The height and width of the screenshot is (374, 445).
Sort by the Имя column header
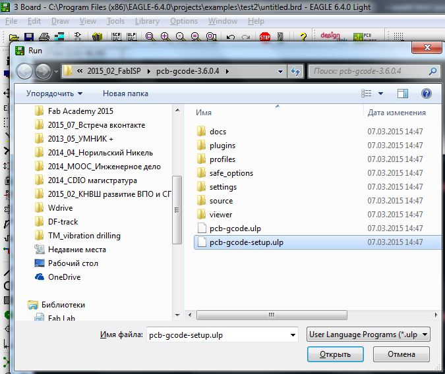pyautogui.click(x=204, y=113)
